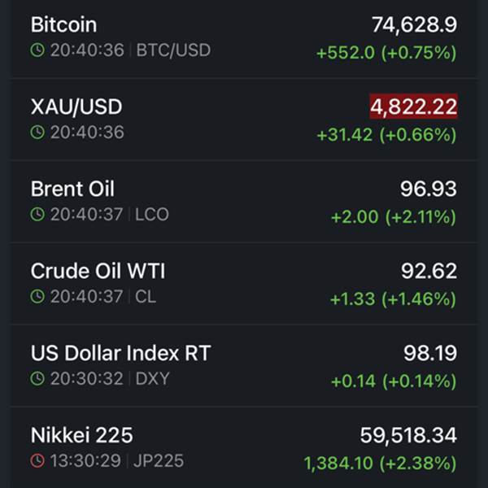Click the Bitcoin price 74,628.9
The image size is (488, 488).
tap(414, 25)
